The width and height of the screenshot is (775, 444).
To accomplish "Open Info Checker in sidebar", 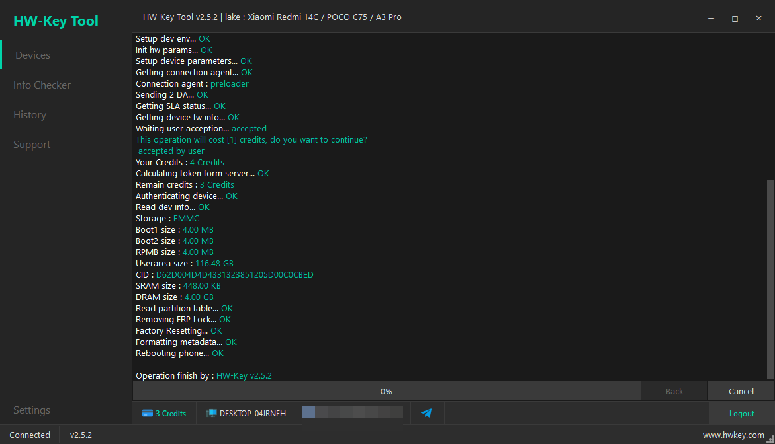I will click(x=42, y=85).
